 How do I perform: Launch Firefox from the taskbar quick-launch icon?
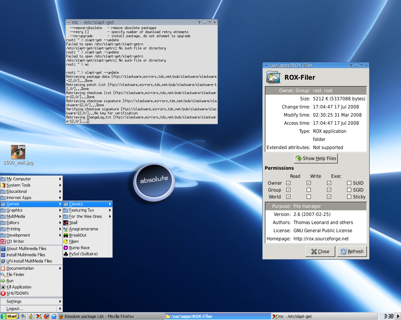(46, 316)
